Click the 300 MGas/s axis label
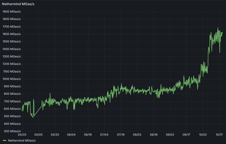This screenshot has width=226, height=144. 12,131
